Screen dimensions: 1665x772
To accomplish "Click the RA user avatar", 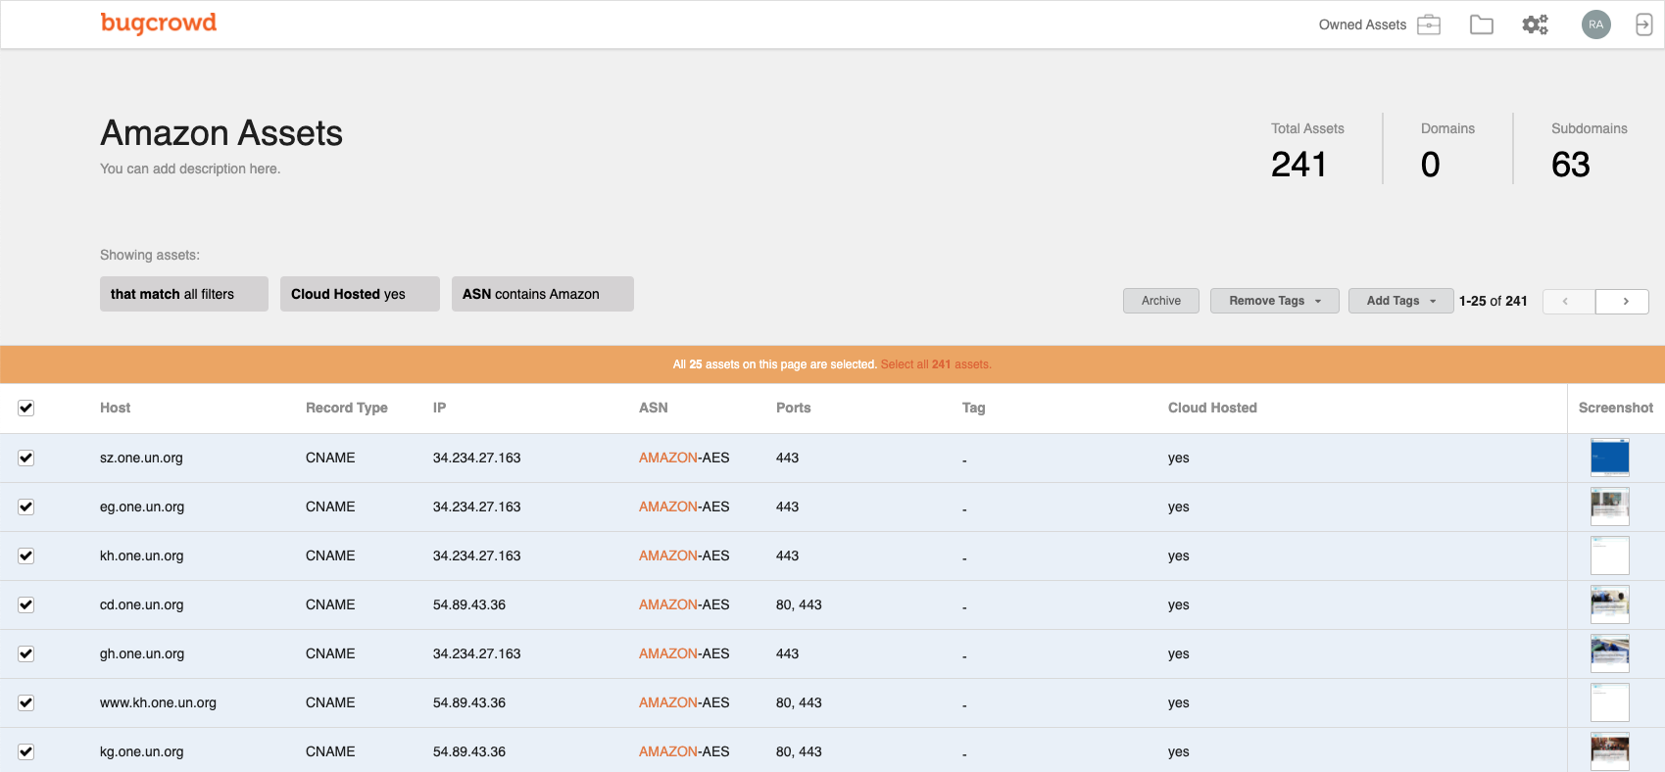I will 1596,24.
